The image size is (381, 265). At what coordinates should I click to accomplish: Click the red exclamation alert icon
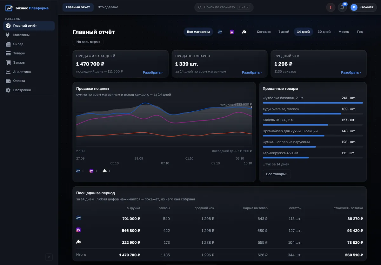331,7
